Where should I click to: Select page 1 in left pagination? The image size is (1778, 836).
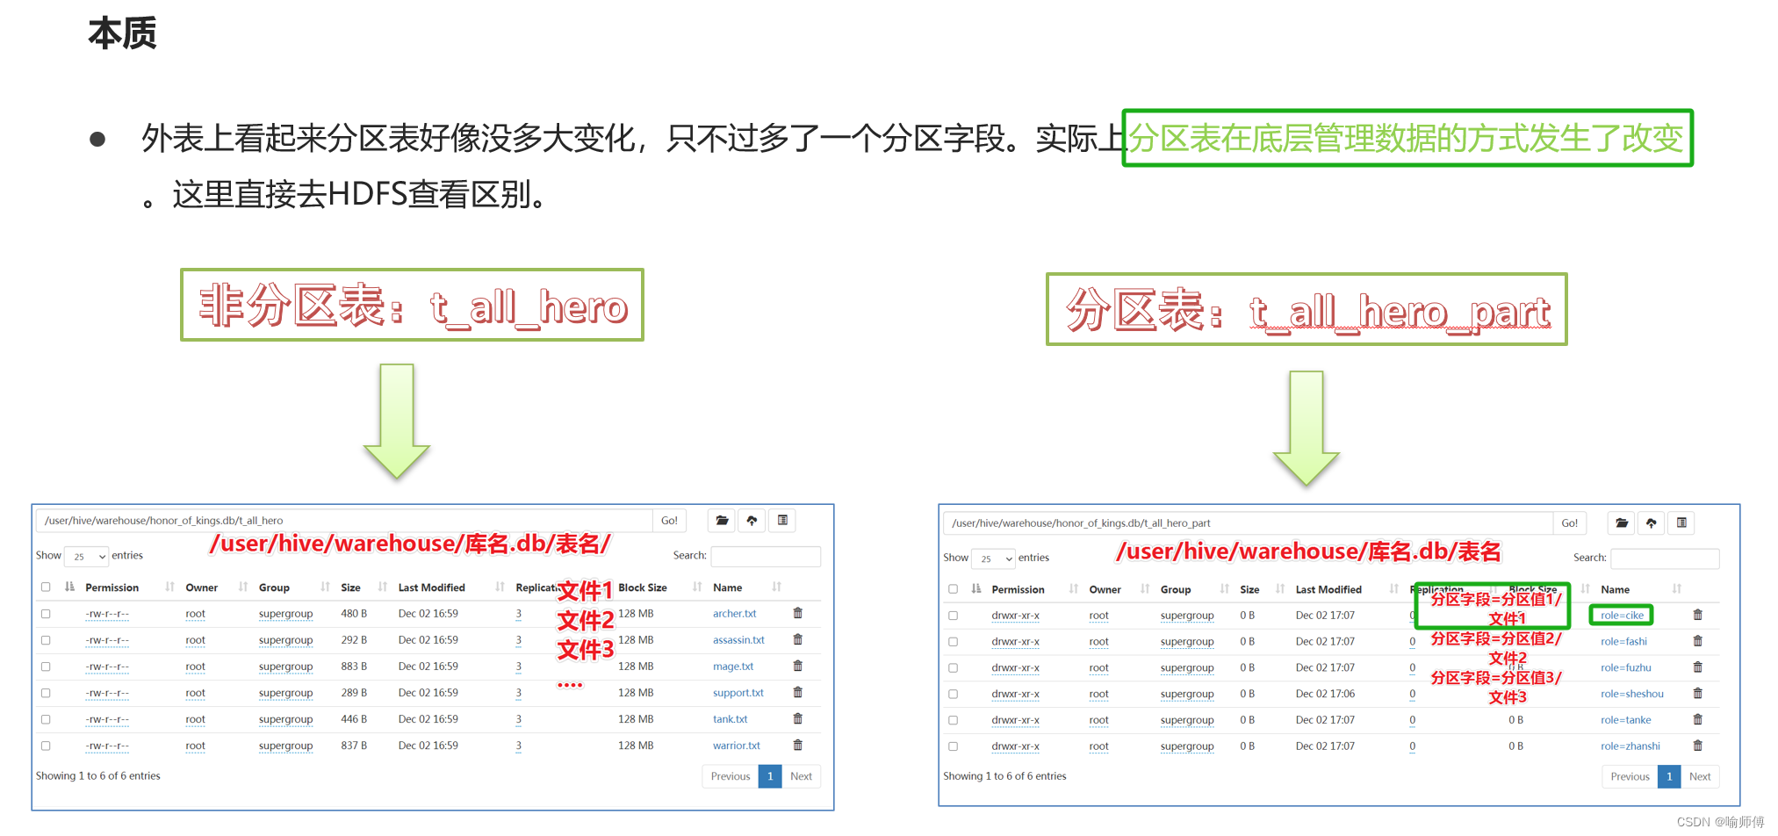click(x=770, y=776)
